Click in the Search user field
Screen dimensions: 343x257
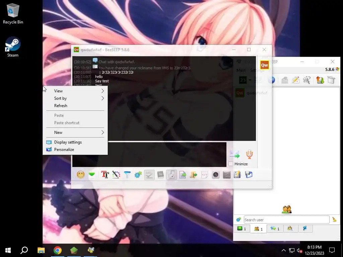[287, 220]
